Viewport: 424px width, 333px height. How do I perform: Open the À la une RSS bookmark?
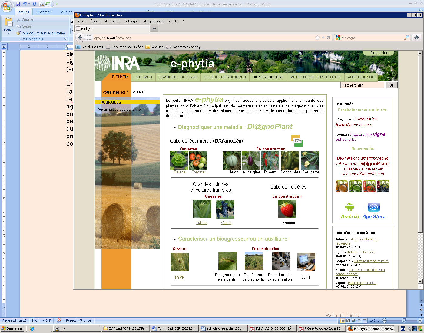click(154, 47)
